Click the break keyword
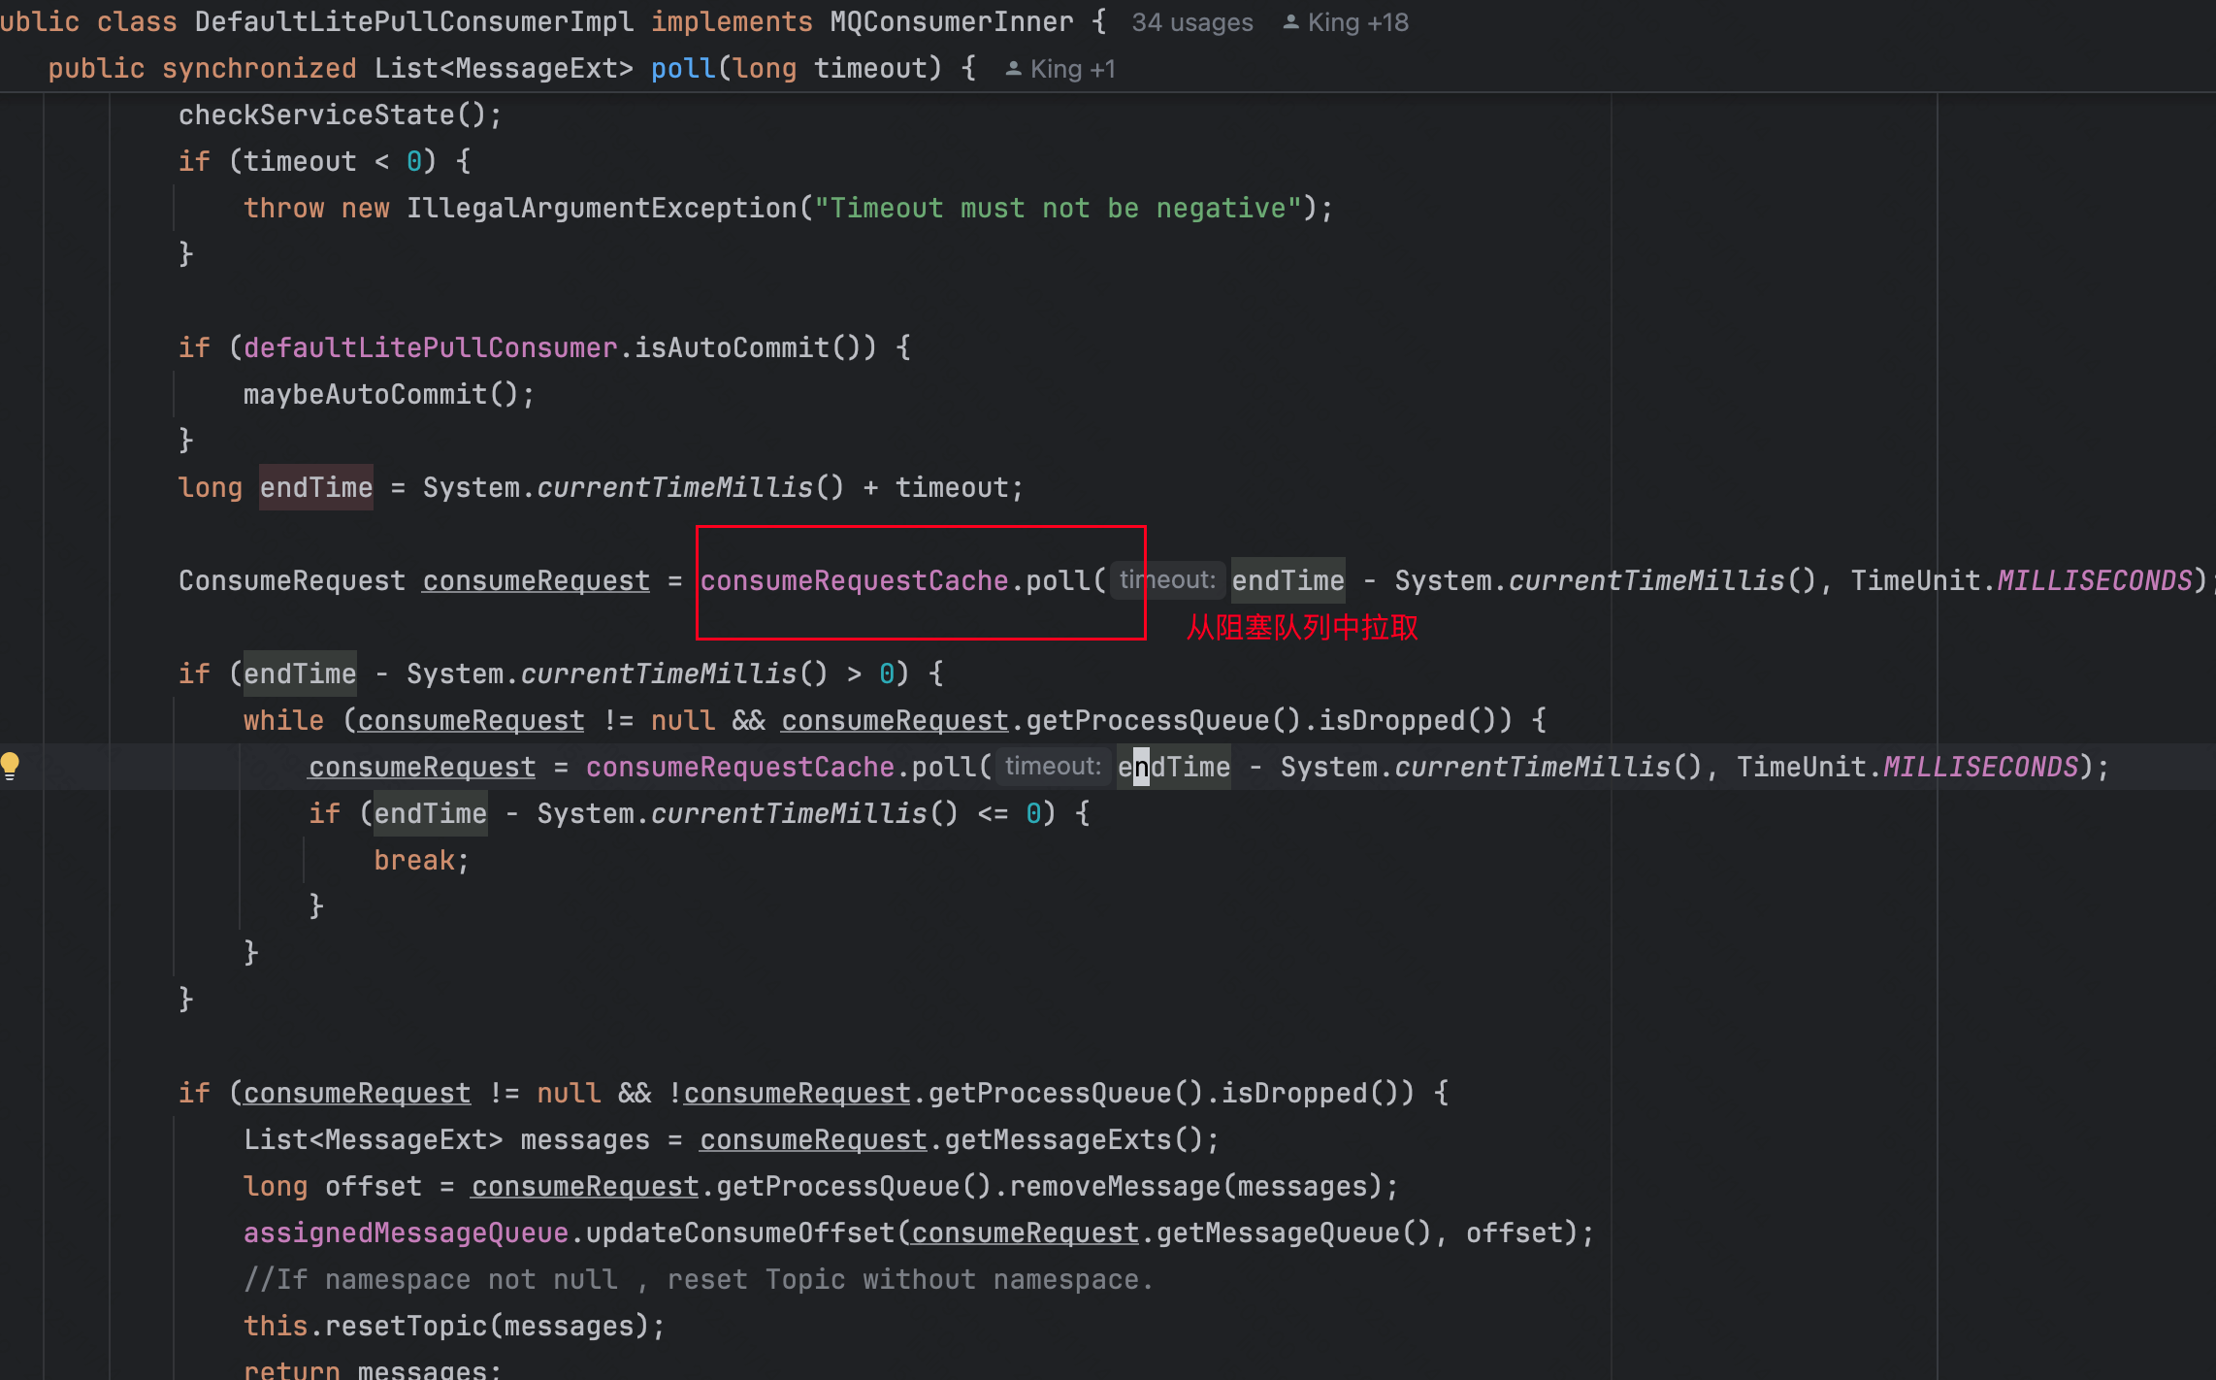 [413, 861]
